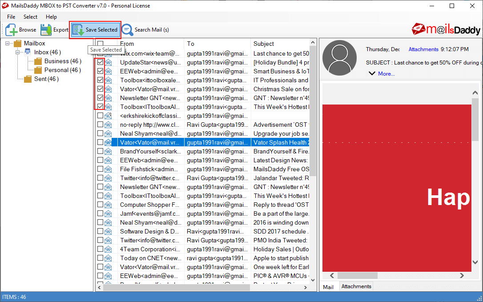This screenshot has height=302, width=483.
Task: Collapse the Inbox tree node
Action: [18, 52]
